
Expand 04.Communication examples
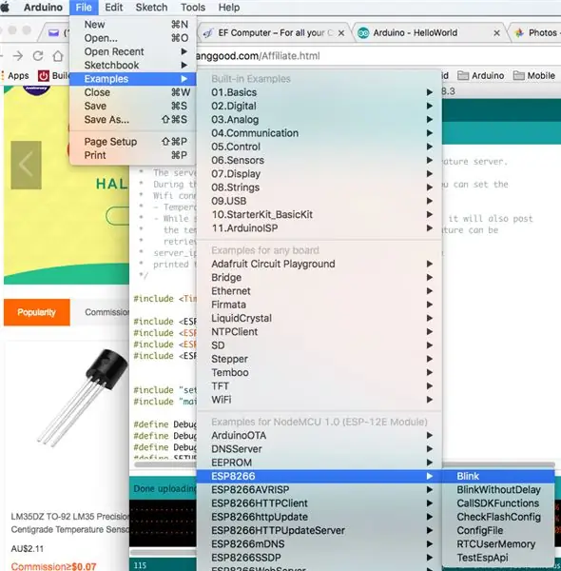tap(319, 133)
